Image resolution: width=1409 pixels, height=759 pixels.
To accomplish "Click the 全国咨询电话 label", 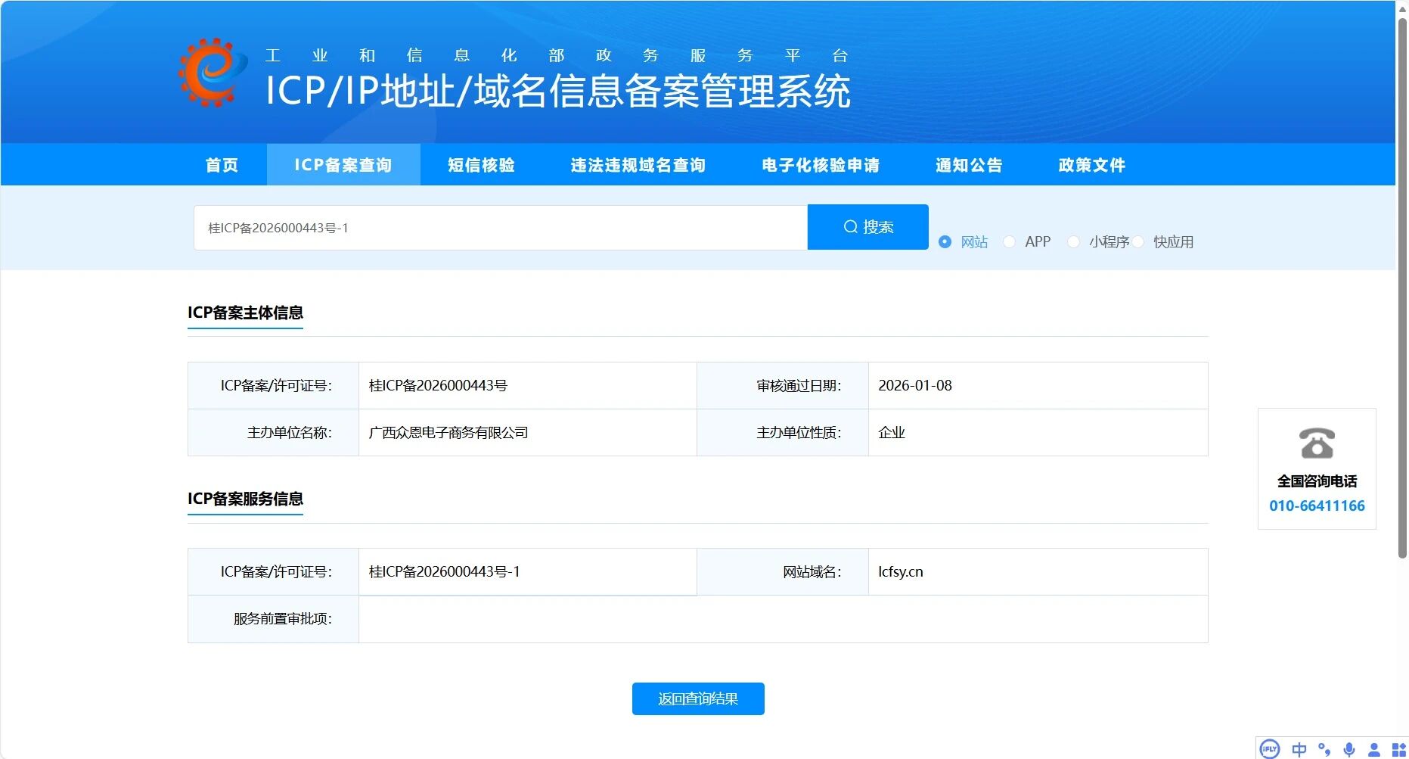I will click(1317, 481).
